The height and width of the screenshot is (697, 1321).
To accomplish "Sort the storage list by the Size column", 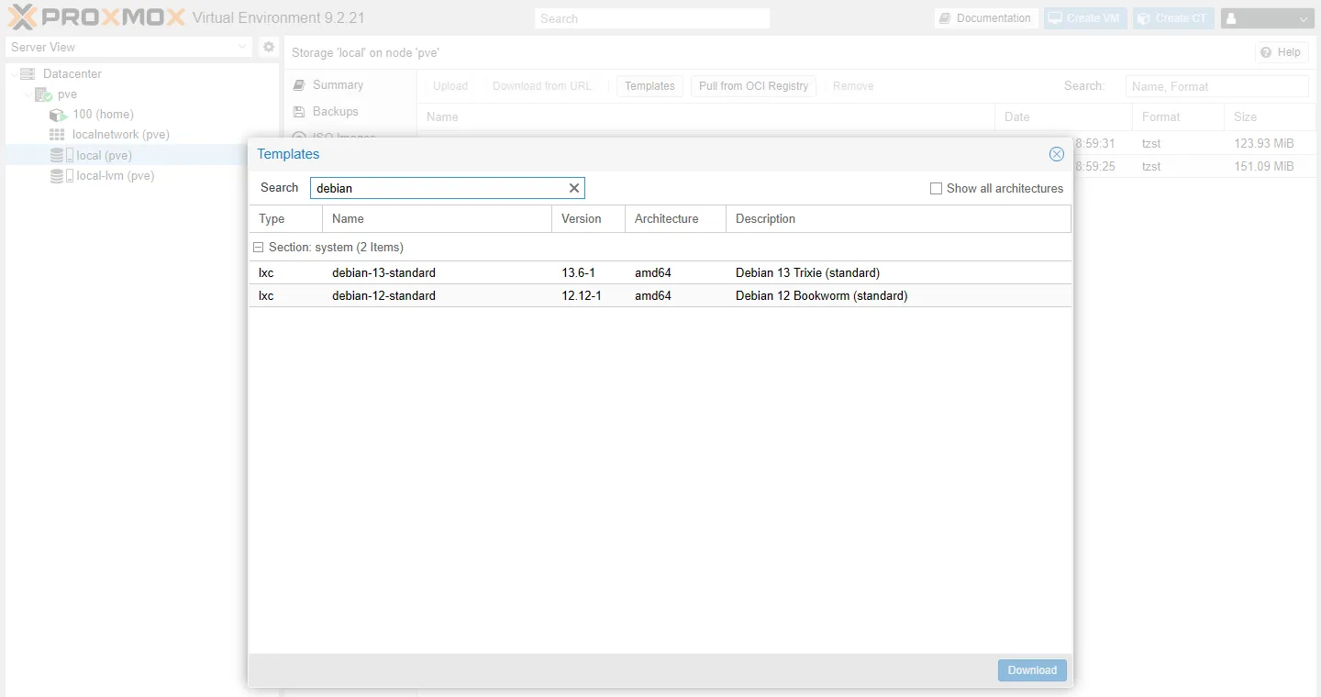I will 1270,116.
